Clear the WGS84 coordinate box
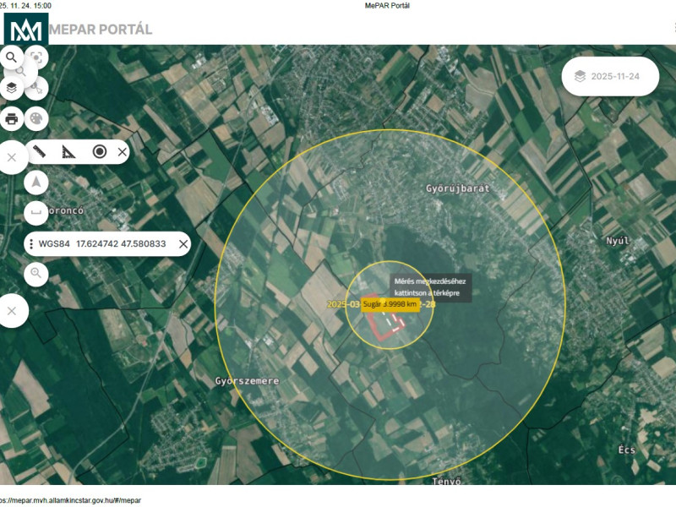 pos(183,244)
